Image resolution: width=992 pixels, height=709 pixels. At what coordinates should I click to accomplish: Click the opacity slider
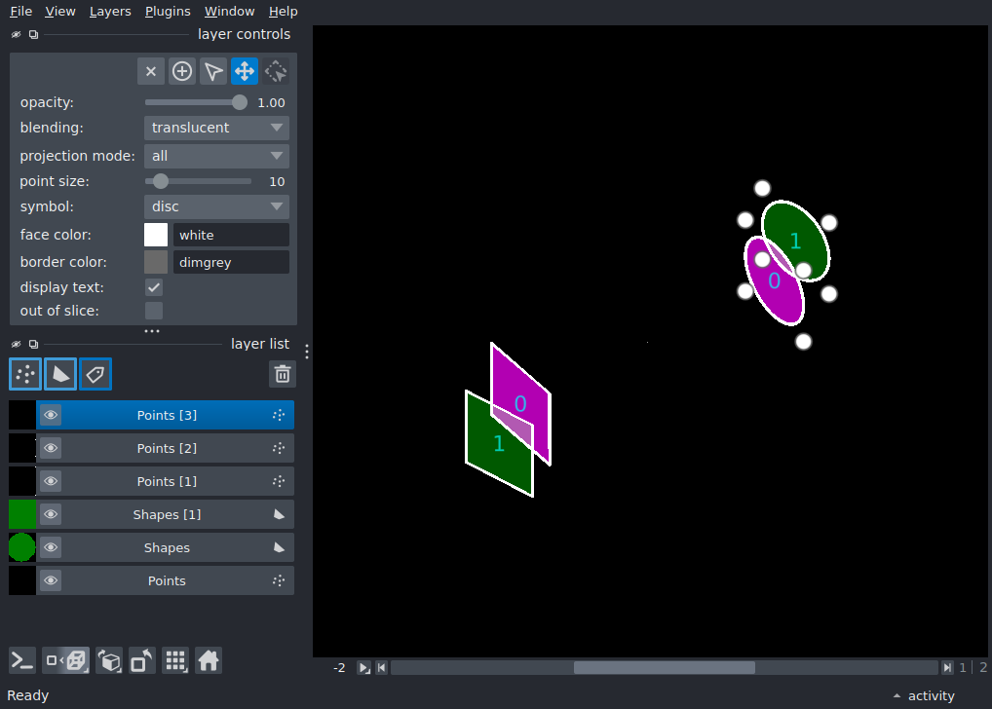tap(196, 102)
